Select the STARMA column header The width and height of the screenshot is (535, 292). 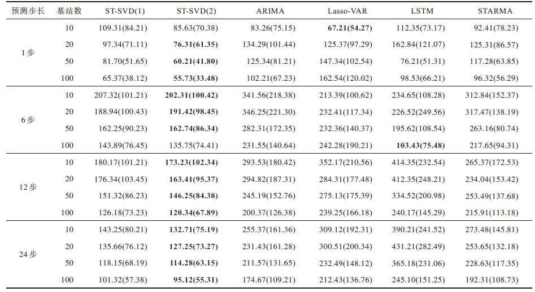(494, 11)
